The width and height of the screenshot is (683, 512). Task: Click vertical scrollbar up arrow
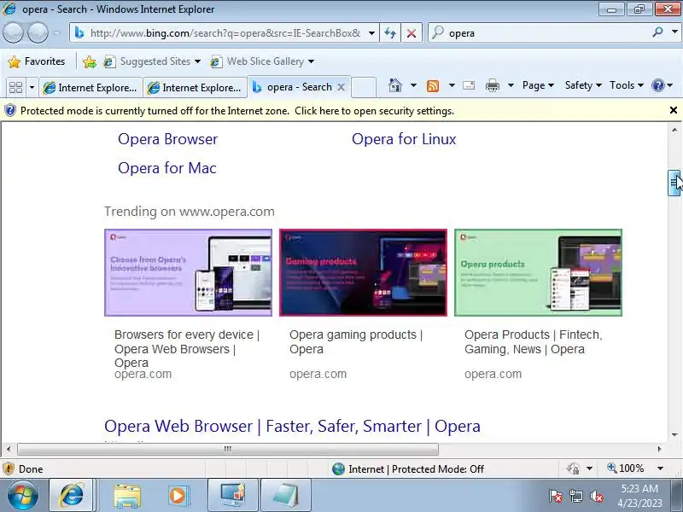point(674,130)
